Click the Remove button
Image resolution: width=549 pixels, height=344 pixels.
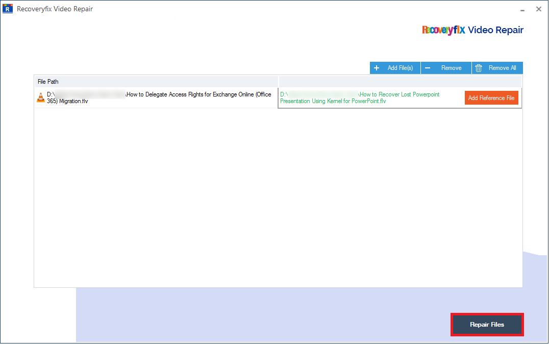click(446, 68)
